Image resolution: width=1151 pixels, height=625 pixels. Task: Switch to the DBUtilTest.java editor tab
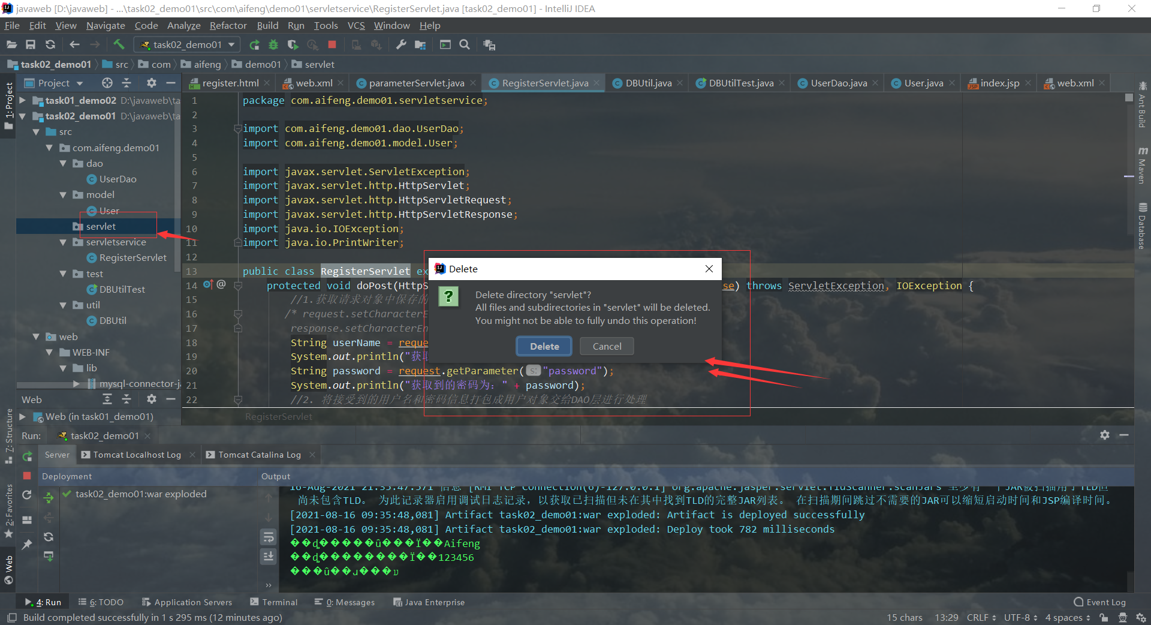tap(739, 83)
